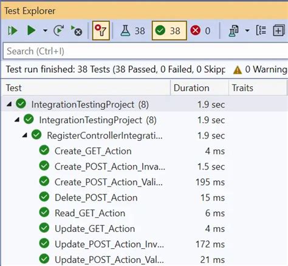Viewport: 288px width, 266px height.
Task: Select the Create_POST_Action_Vali... test
Action: point(145,182)
